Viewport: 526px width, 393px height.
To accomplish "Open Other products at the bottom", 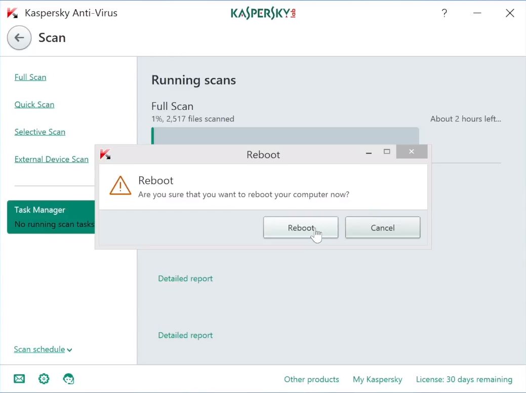I will tap(311, 379).
